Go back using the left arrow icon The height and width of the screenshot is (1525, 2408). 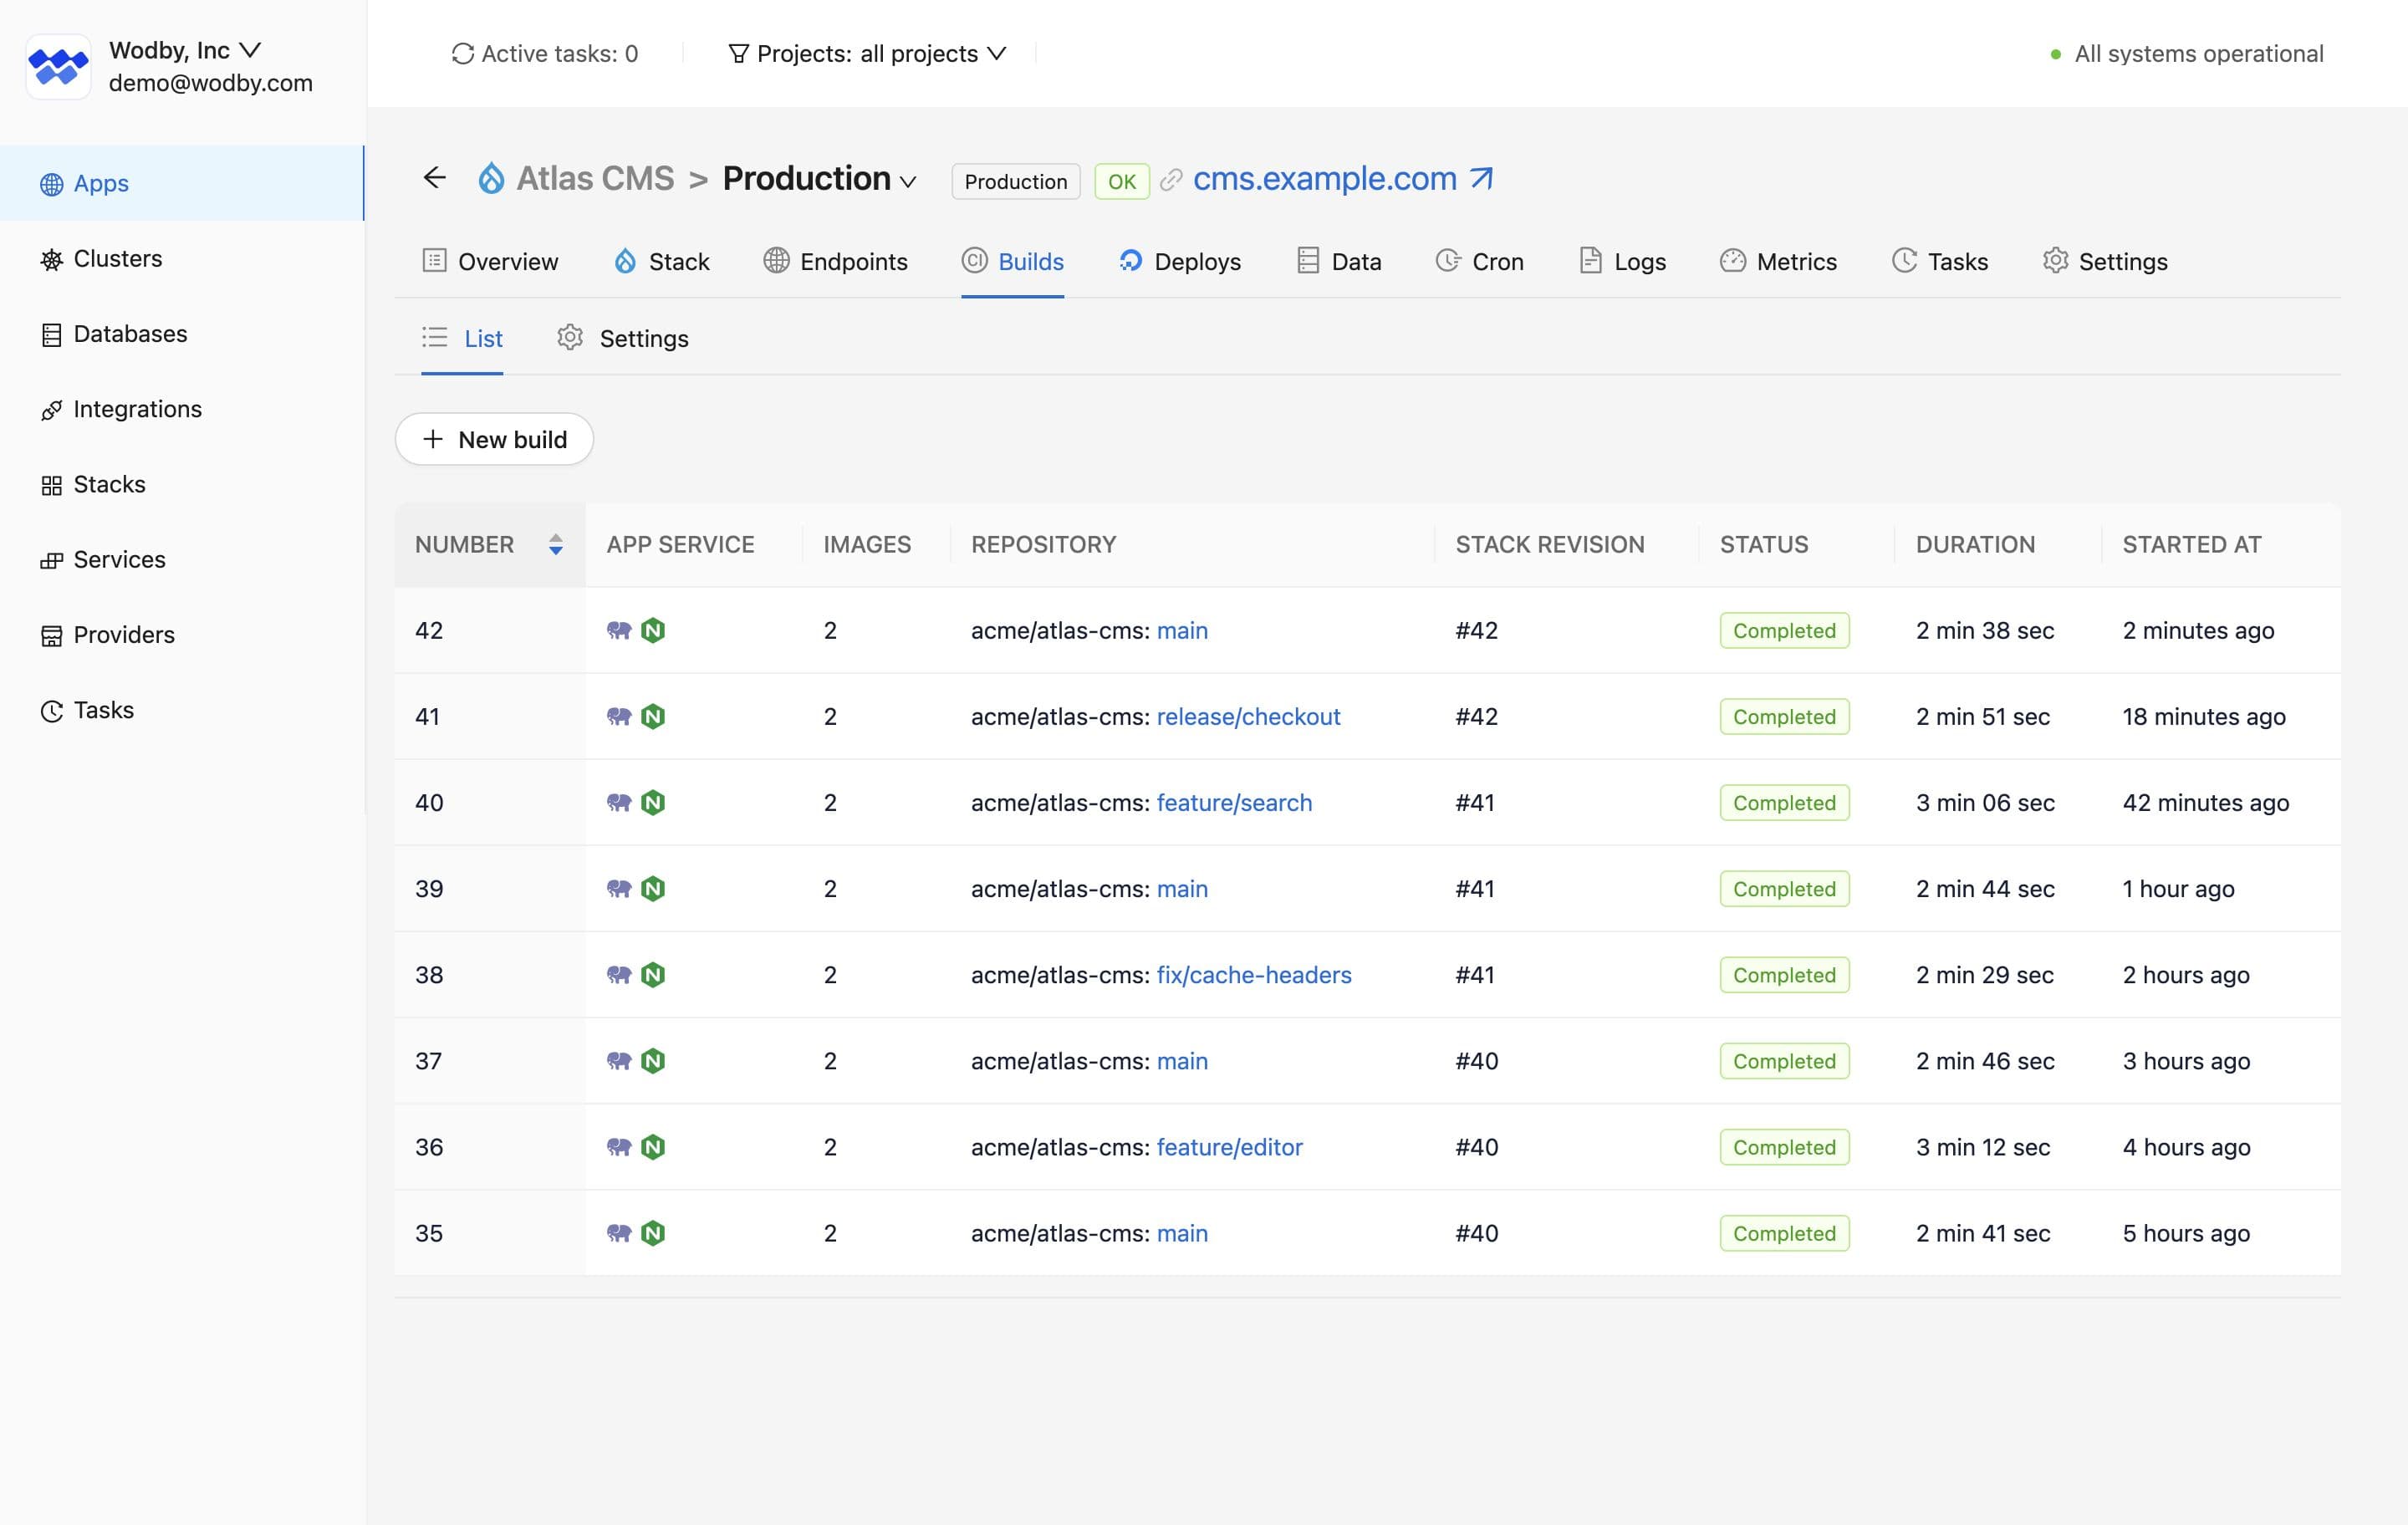[x=434, y=178]
